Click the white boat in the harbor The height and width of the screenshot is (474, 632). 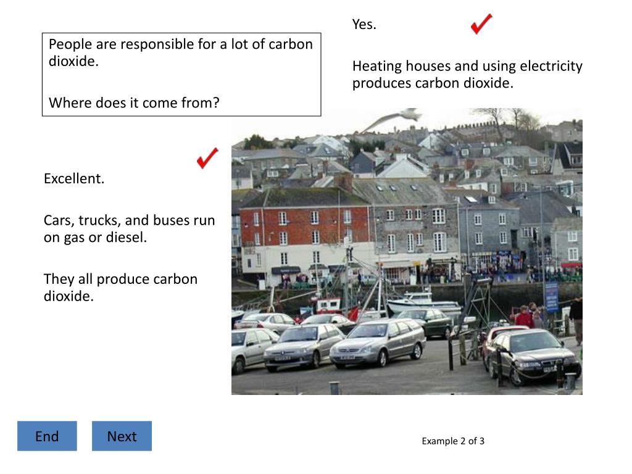424,302
